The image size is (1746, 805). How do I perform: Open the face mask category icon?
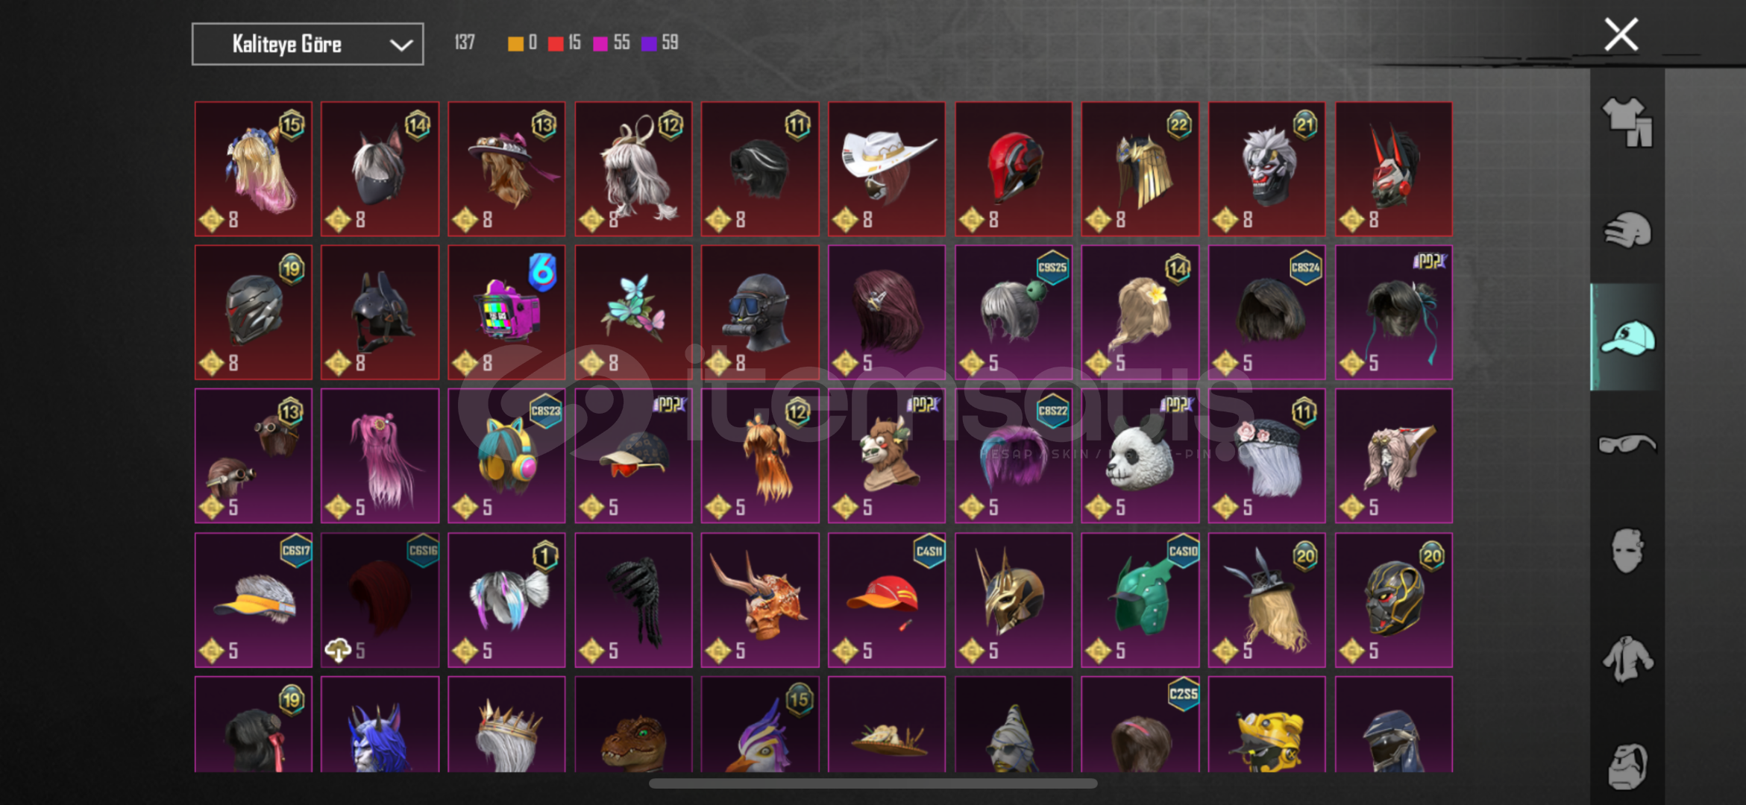(x=1627, y=552)
